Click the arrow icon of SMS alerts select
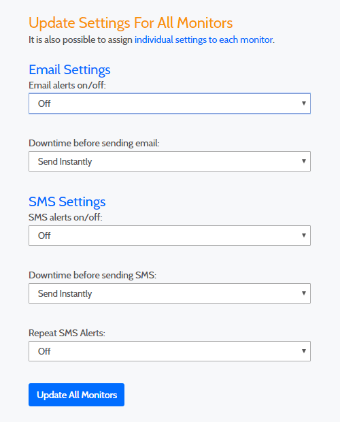Screen dimensions: 340x422 304,236
